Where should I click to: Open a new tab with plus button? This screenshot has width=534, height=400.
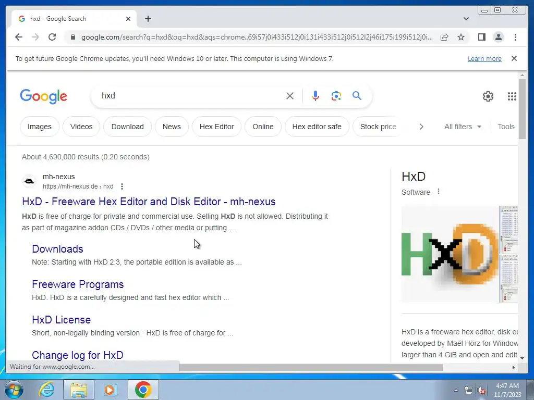point(148,19)
